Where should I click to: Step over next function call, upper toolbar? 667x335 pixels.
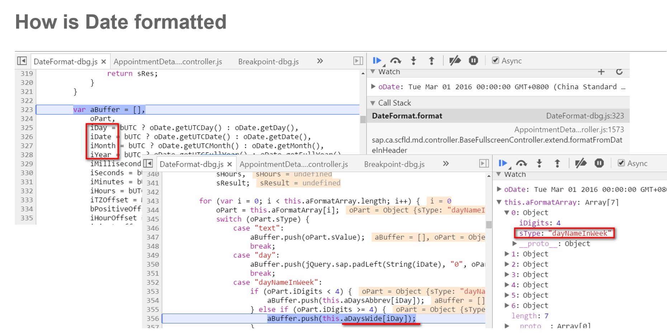(396, 61)
